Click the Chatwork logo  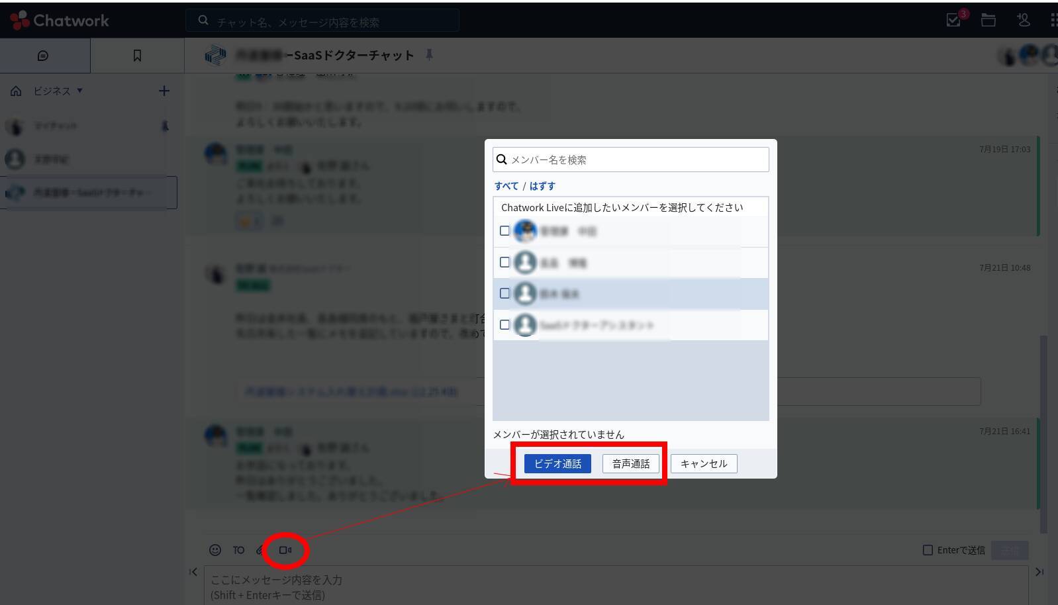59,21
